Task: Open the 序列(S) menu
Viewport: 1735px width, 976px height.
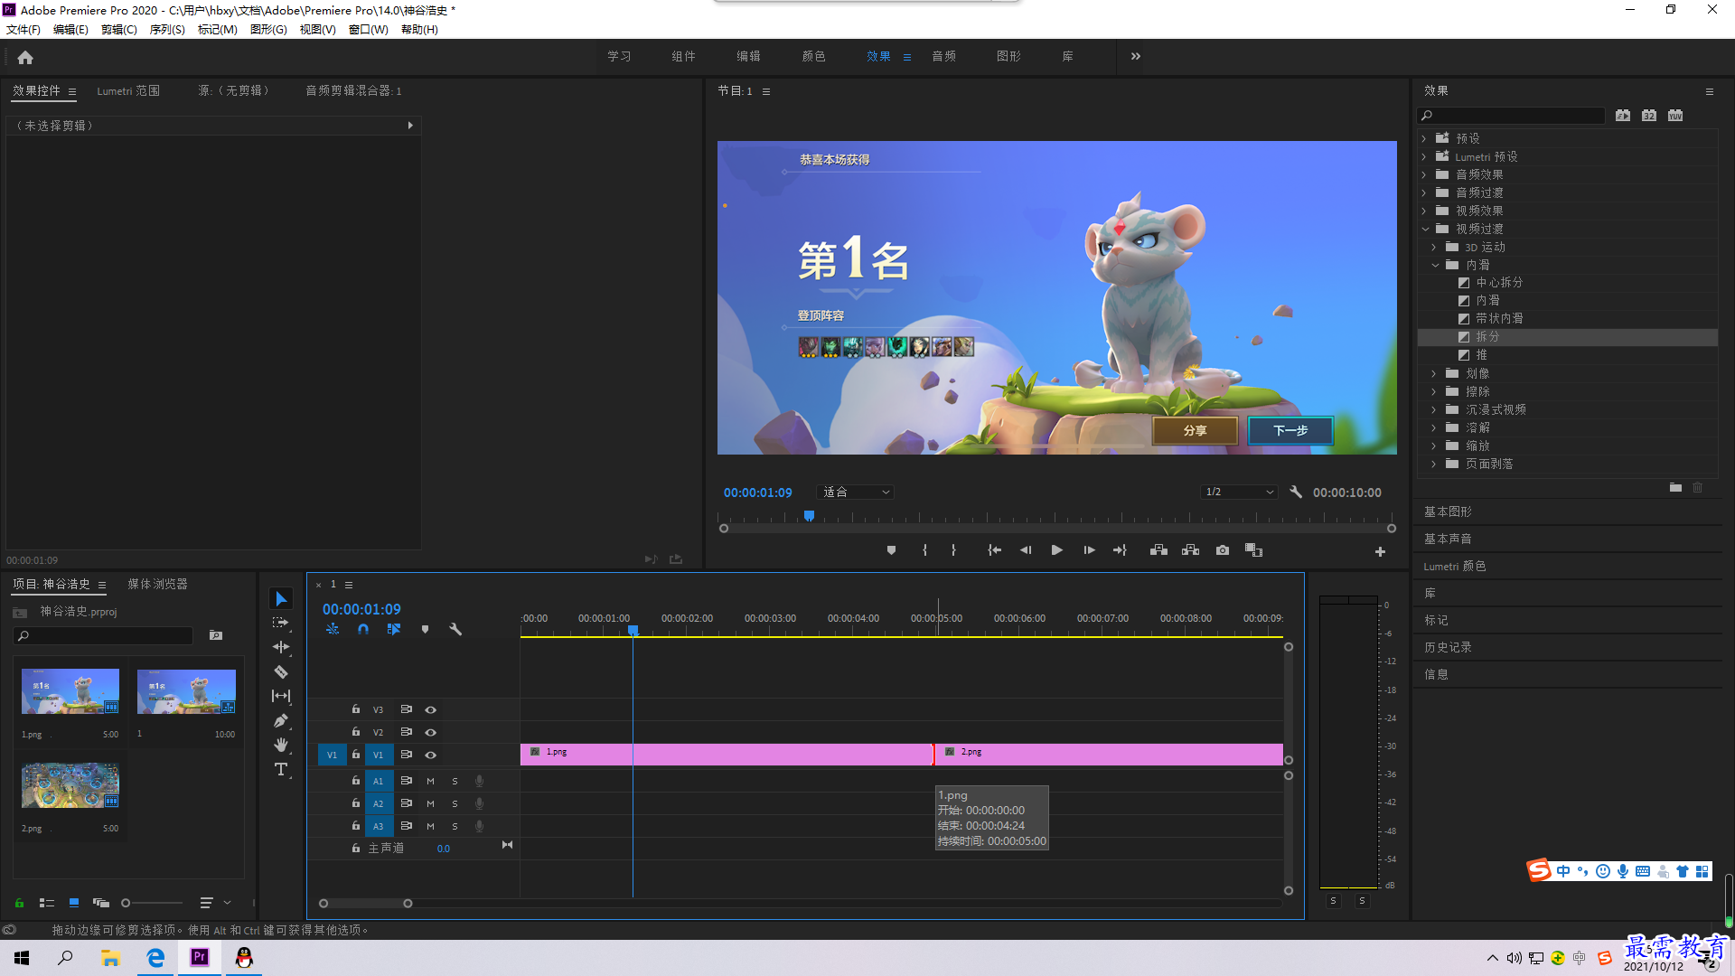Action: tap(167, 30)
